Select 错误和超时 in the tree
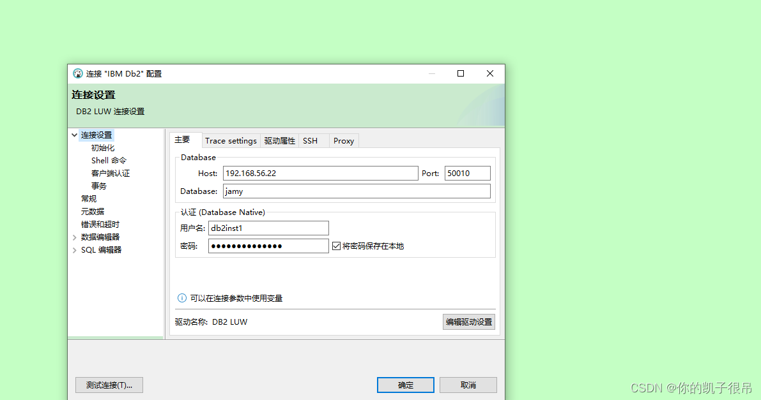 click(x=100, y=225)
